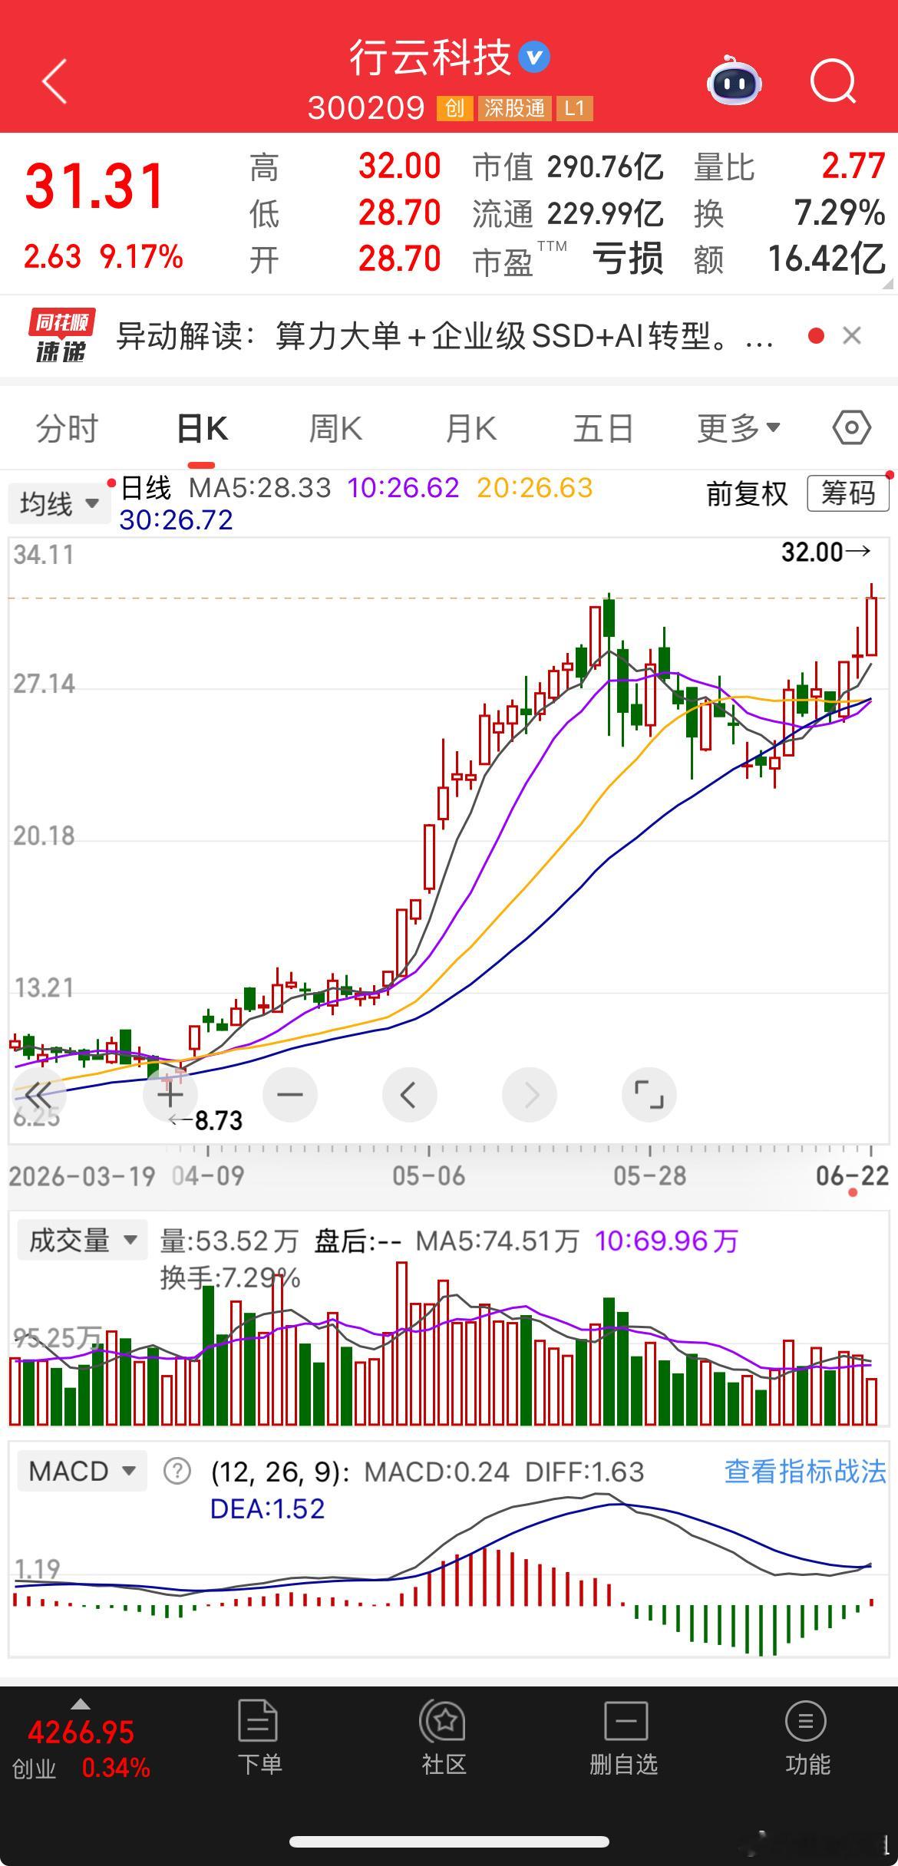Zoom out the K-line chart with minus button
This screenshot has height=1866, width=898.
pyautogui.click(x=290, y=1095)
